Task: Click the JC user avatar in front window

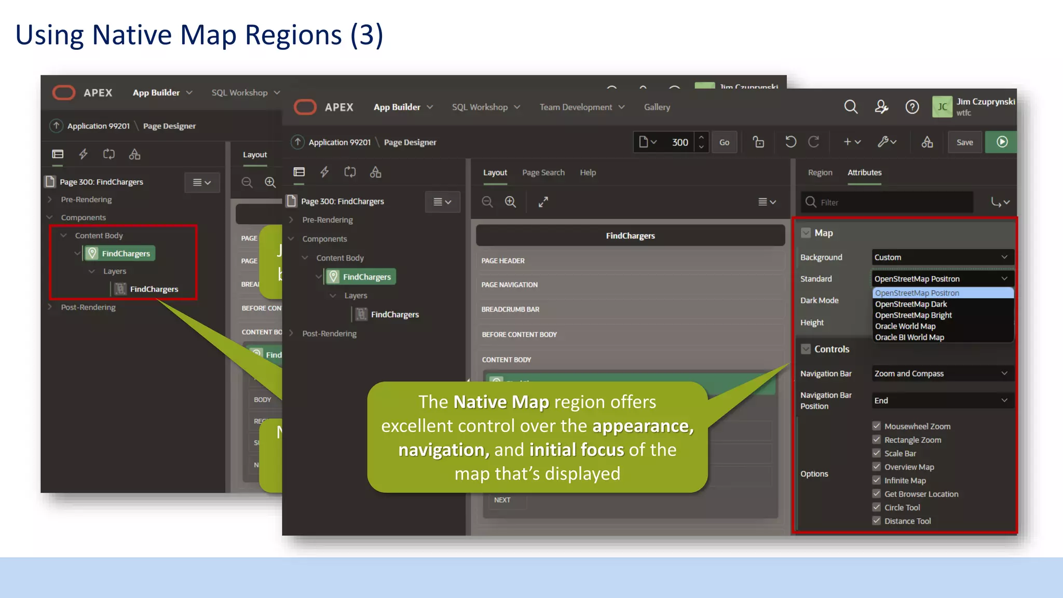Action: click(942, 107)
